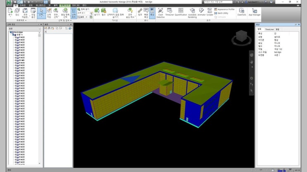Click the Pan hand tool on navigation bar
This screenshot has height=172, width=307.
[252, 62]
